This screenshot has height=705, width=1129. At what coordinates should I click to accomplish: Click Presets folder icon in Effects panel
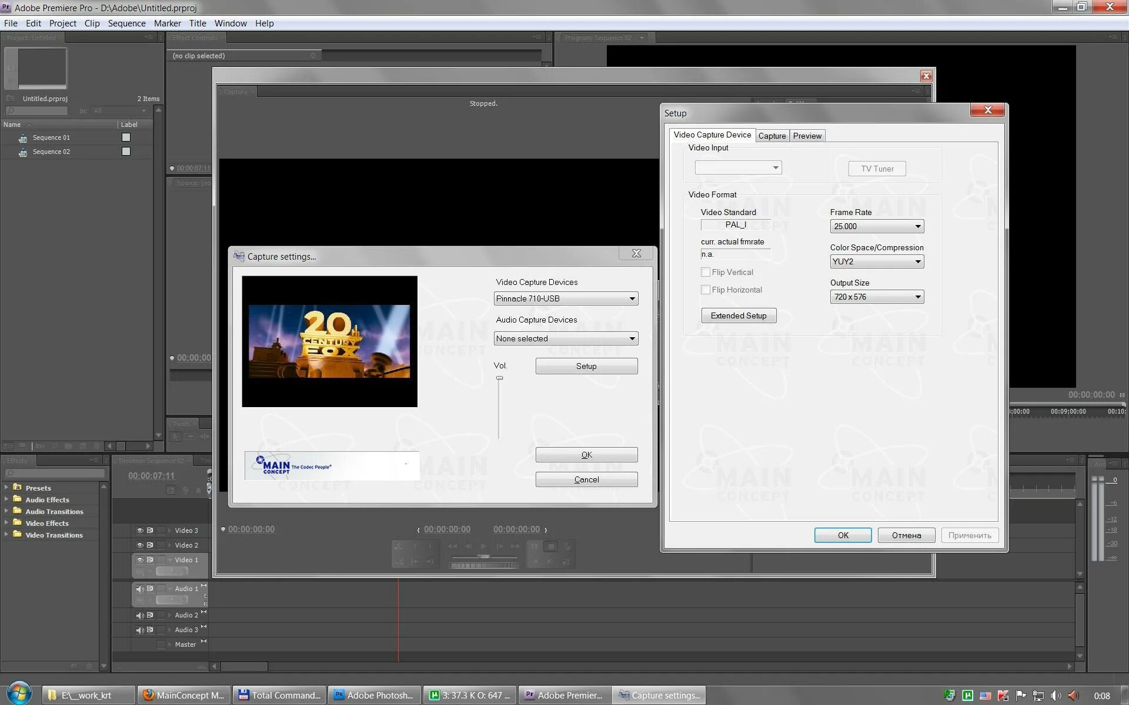[x=18, y=488]
